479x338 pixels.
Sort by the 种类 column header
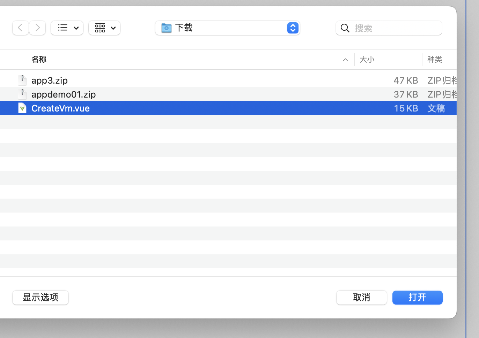click(x=435, y=60)
